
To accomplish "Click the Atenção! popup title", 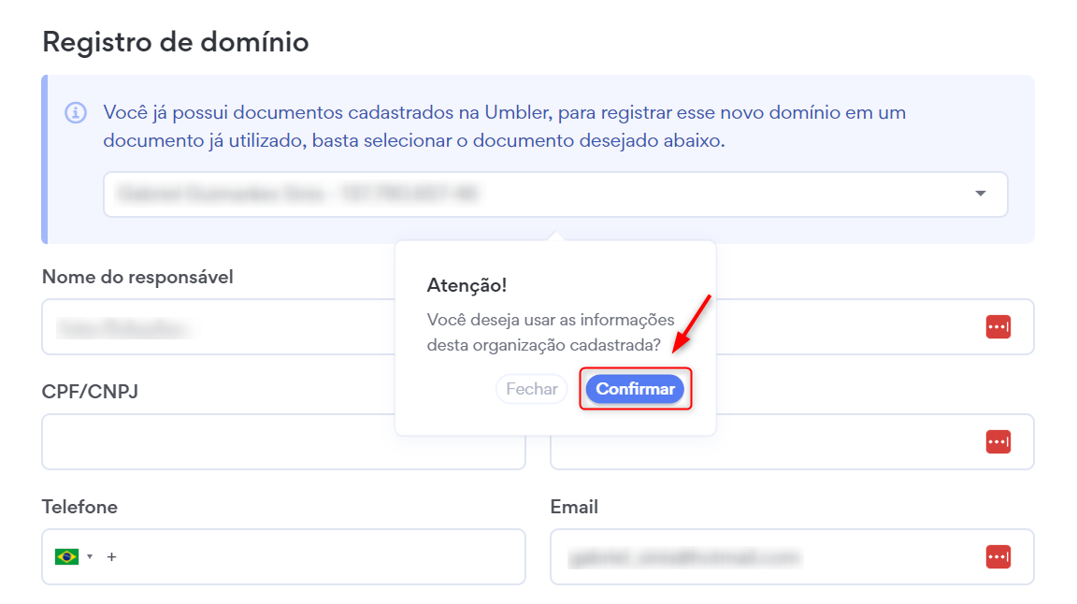I will [467, 285].
